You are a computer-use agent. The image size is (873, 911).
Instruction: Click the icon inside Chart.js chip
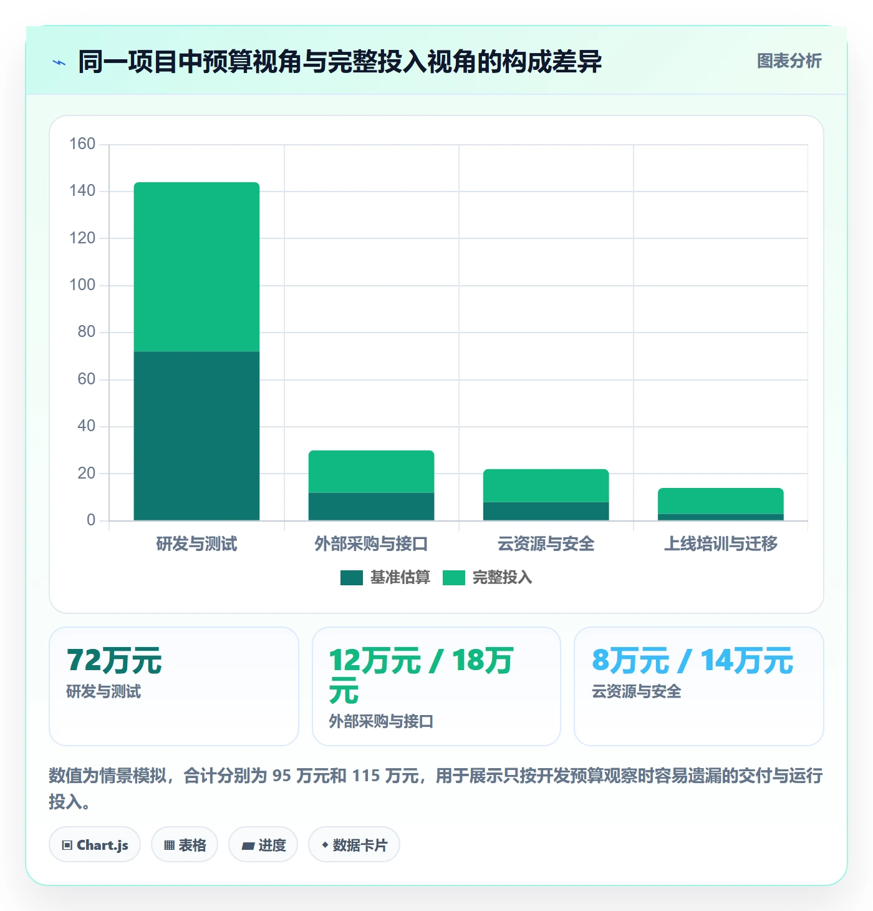tap(67, 845)
